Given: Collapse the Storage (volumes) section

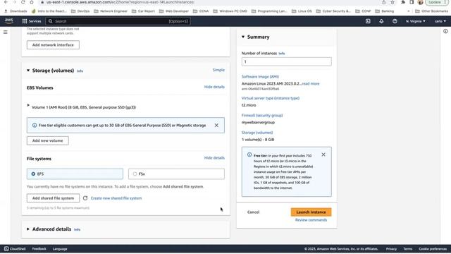Looking at the screenshot, I should click(x=28, y=71).
